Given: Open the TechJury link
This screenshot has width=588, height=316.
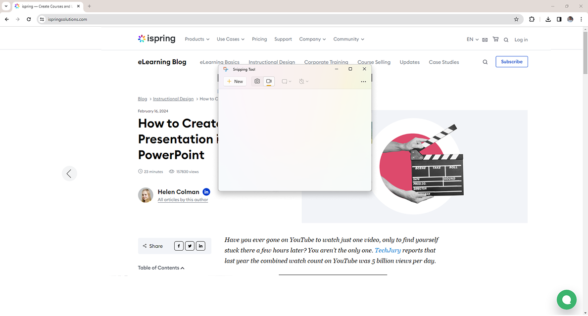Looking at the screenshot, I should point(388,250).
